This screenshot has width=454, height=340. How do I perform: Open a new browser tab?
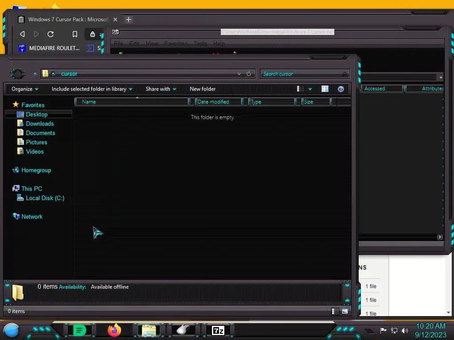(x=129, y=19)
